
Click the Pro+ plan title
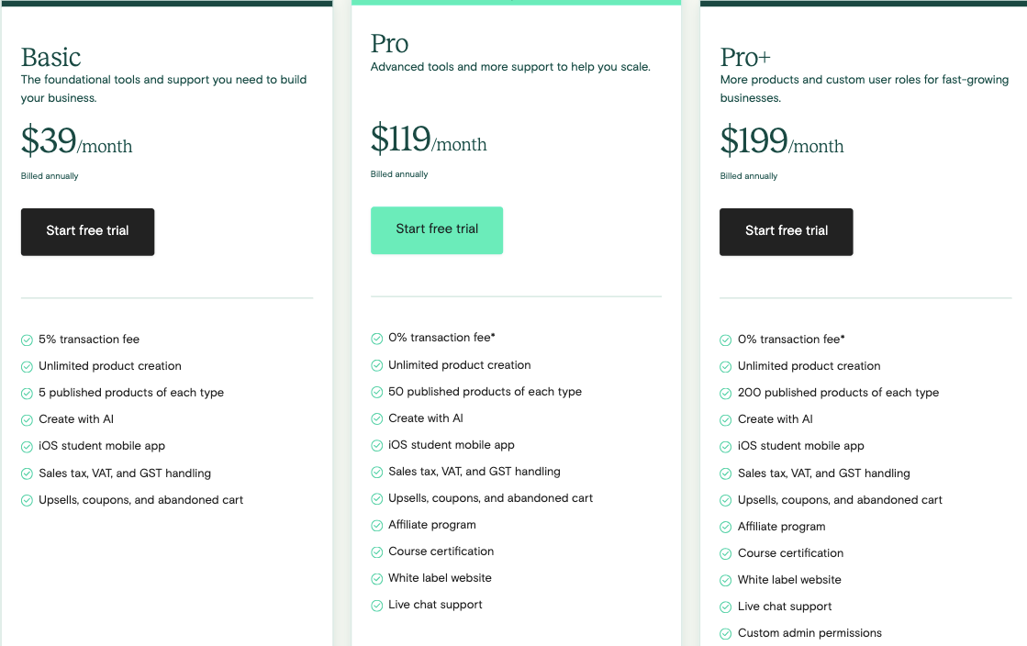point(745,58)
